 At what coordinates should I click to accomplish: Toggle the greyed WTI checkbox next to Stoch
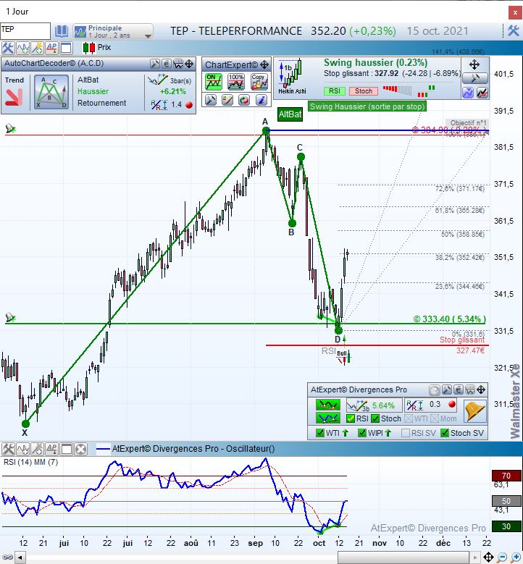(x=409, y=418)
